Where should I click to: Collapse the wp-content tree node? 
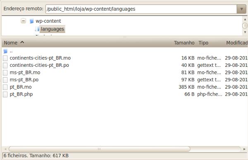tap(24, 21)
